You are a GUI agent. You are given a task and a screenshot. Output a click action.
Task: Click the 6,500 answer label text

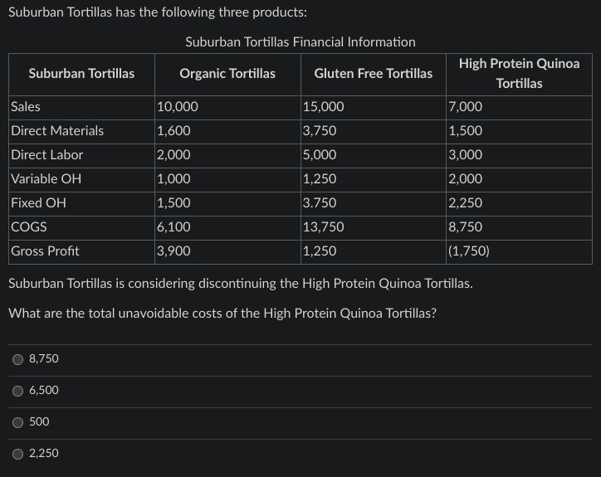[x=44, y=390]
